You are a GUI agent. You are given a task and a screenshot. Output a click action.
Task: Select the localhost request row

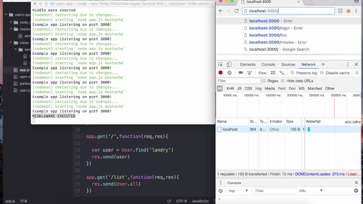pos(288,129)
